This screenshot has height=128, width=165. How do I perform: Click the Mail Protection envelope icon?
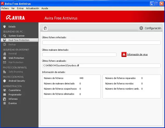point(4,62)
